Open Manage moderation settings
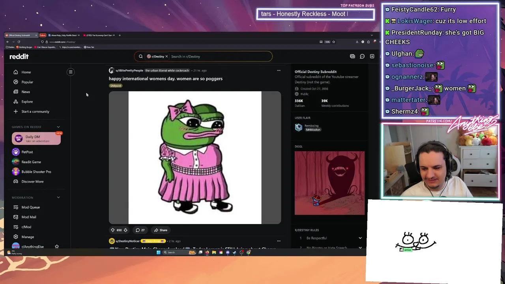This screenshot has height=284, width=505. point(28,237)
